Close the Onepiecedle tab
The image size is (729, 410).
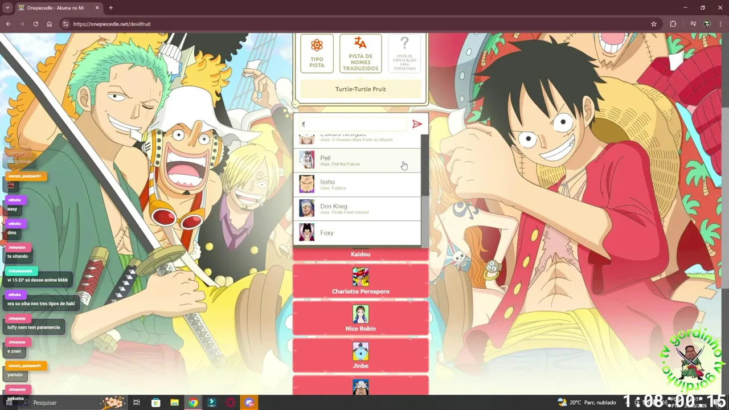tap(97, 8)
